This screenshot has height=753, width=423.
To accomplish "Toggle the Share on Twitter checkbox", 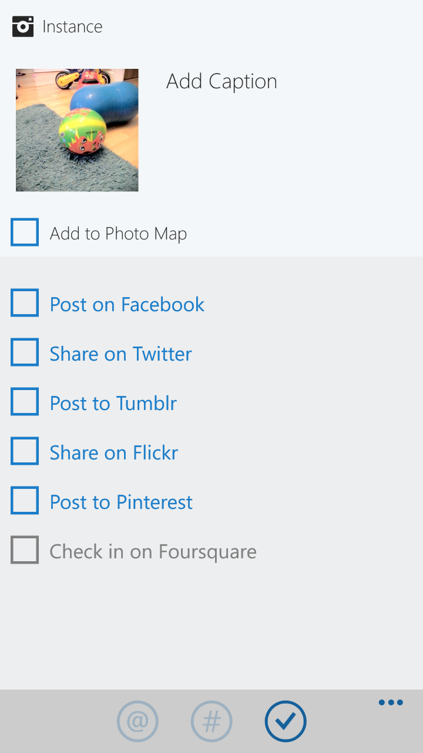I will (x=25, y=352).
